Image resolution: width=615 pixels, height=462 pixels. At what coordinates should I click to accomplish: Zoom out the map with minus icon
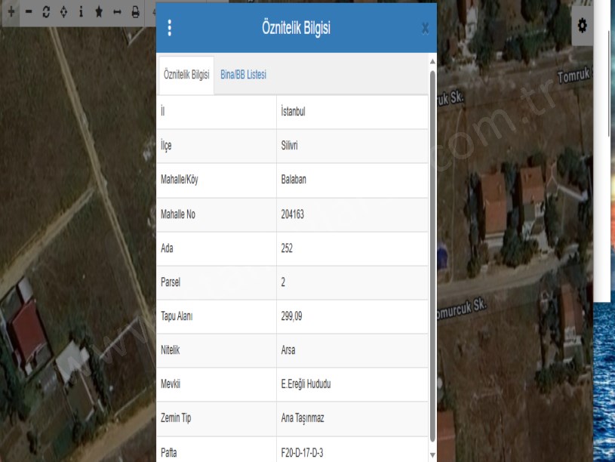29,12
